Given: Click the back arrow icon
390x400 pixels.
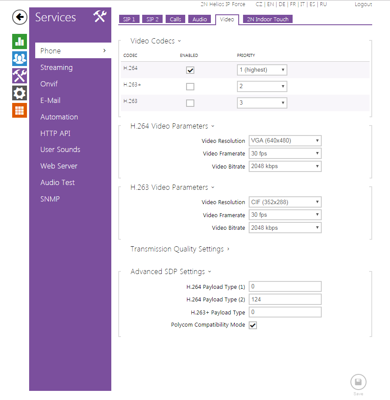Looking at the screenshot, I should click(x=20, y=17).
